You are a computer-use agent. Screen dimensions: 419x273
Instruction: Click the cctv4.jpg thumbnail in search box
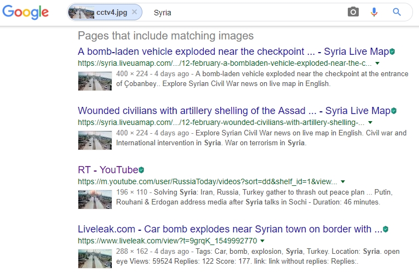click(82, 12)
